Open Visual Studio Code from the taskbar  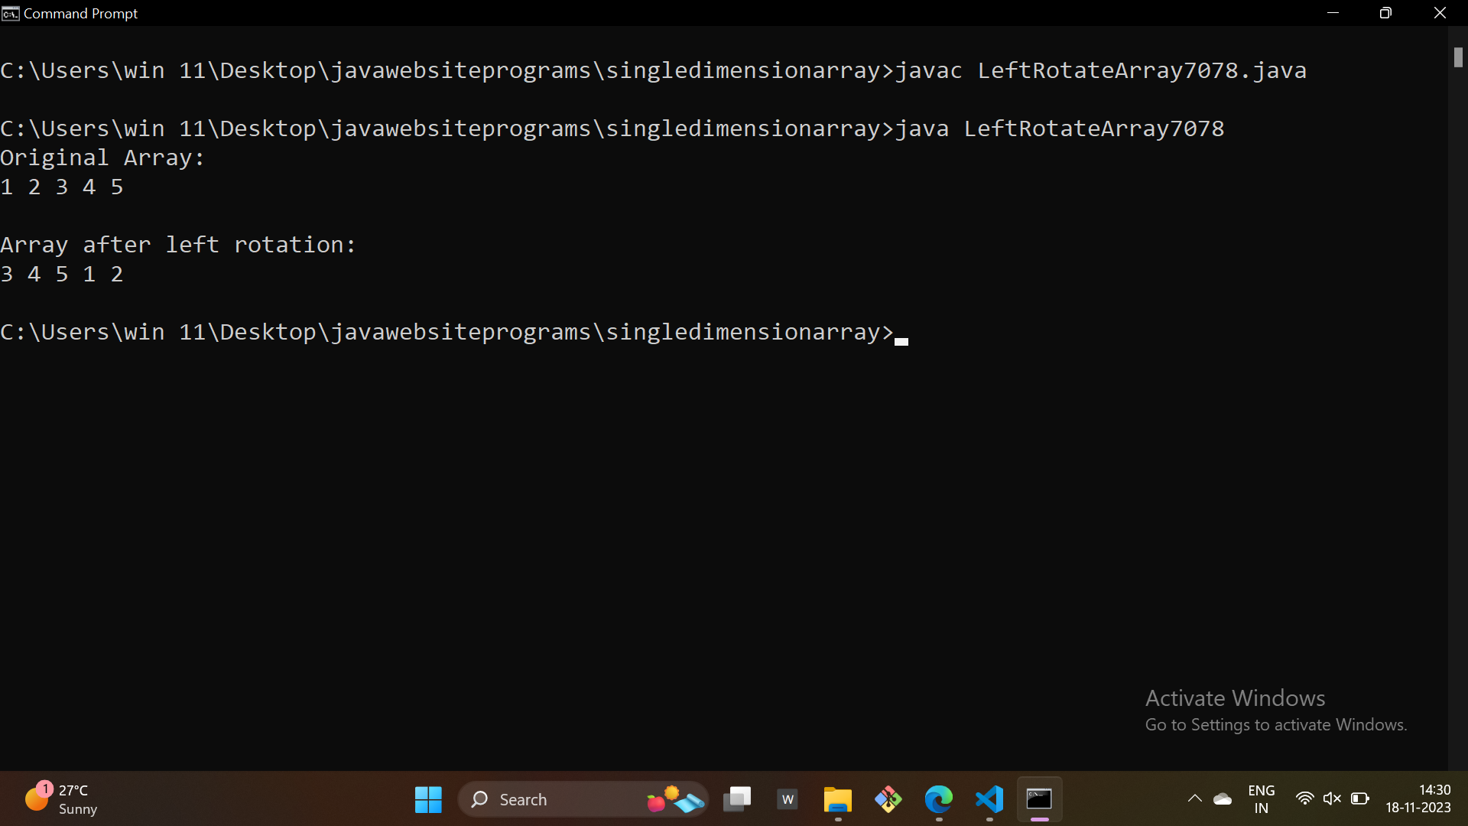[x=989, y=799]
